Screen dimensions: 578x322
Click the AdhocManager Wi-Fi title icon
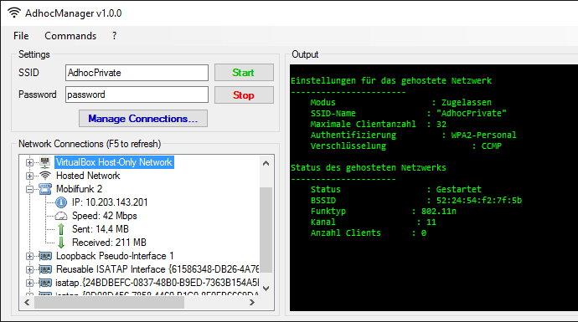point(14,13)
